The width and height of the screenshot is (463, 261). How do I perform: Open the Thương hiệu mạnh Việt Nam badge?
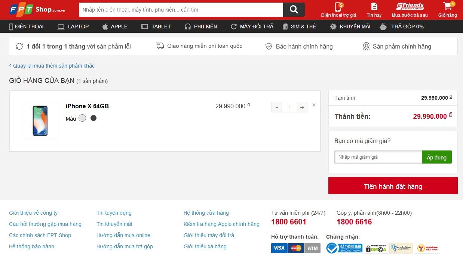427,248
